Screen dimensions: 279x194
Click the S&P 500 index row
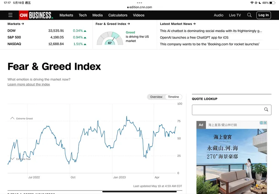click(x=47, y=37)
